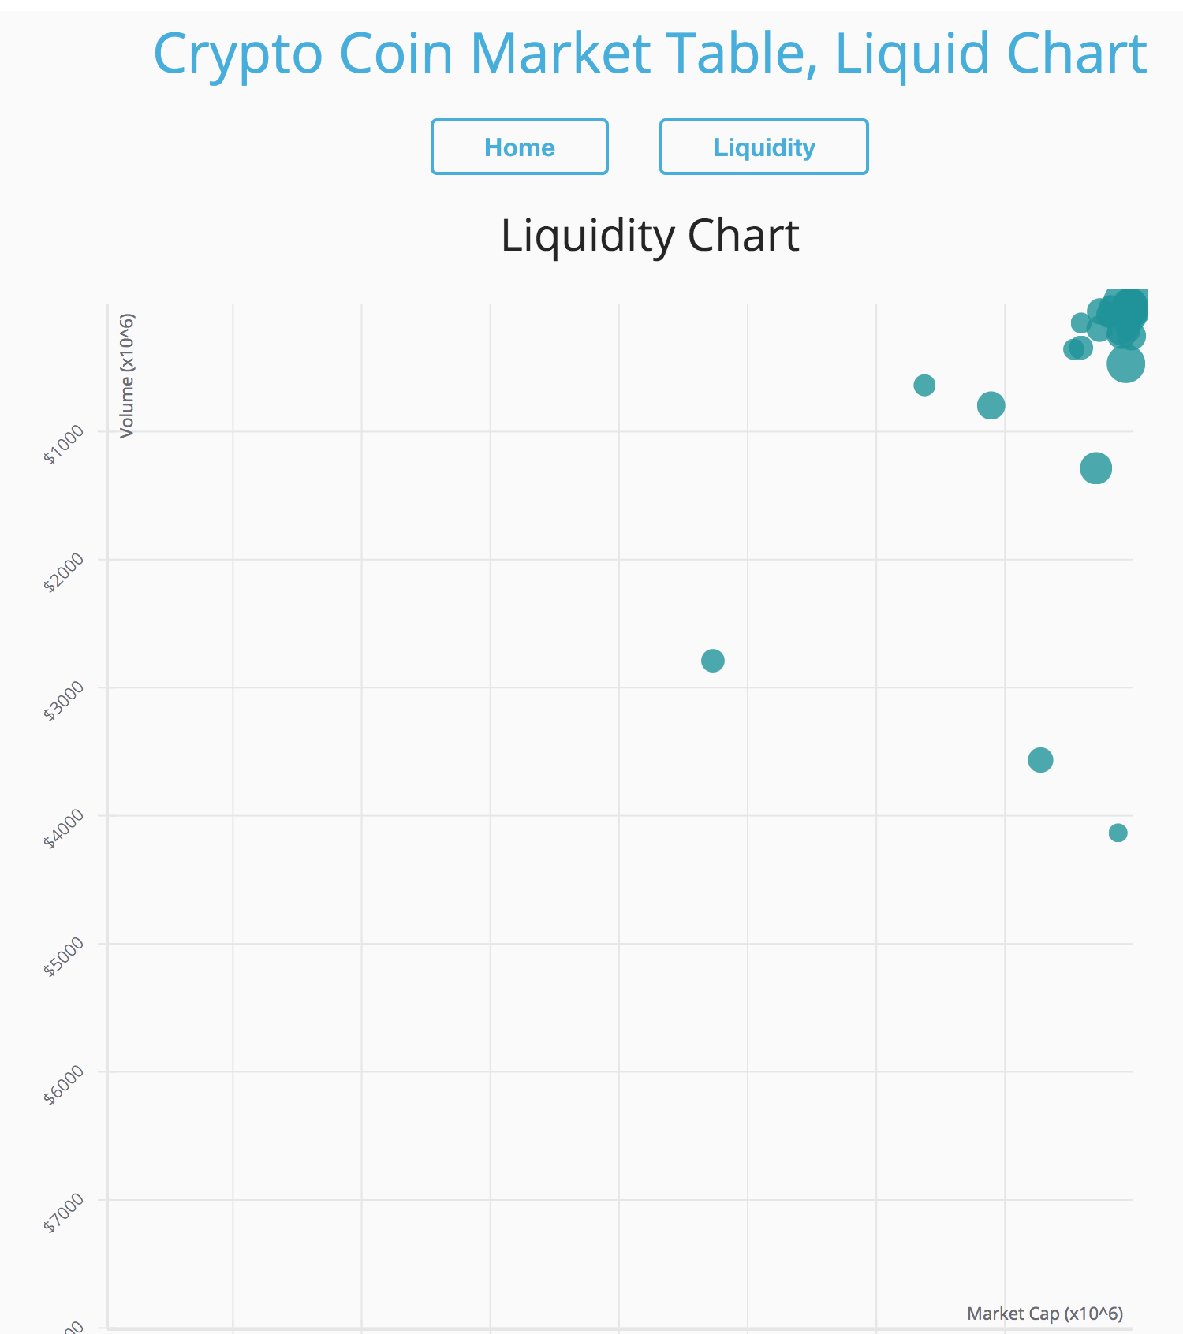Select the $2000 volume tick label
This screenshot has height=1334, width=1183.
[63, 572]
